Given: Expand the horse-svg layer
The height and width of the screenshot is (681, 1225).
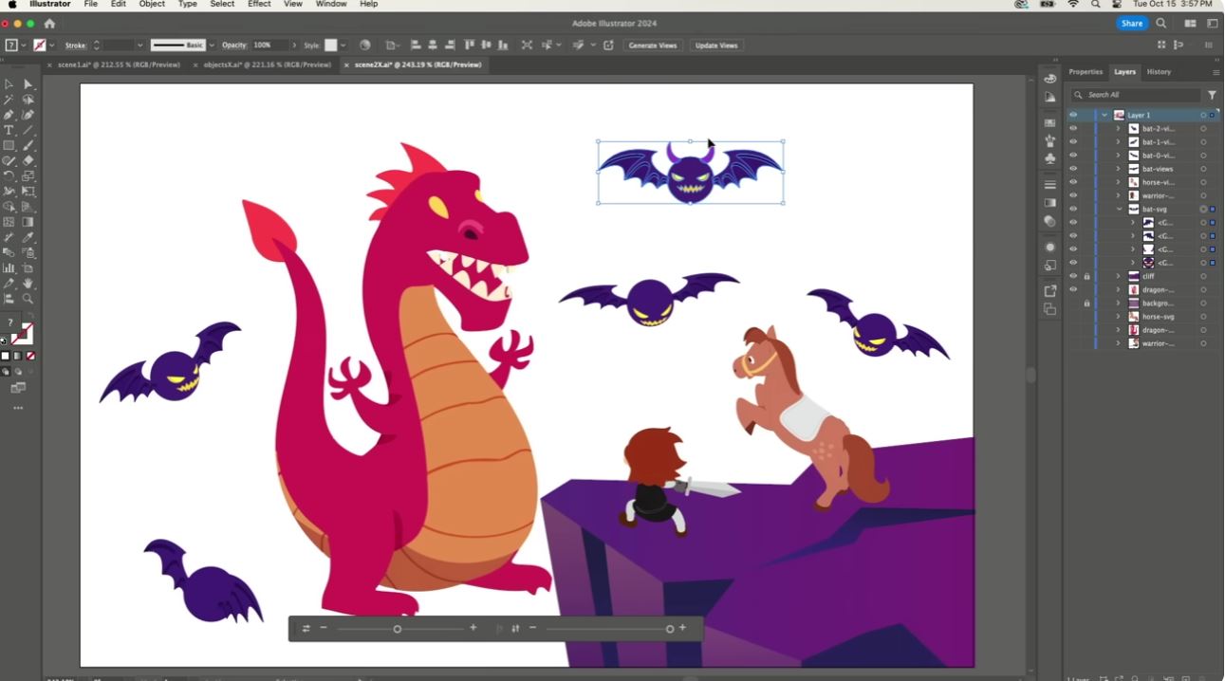Looking at the screenshot, I should pyautogui.click(x=1118, y=317).
